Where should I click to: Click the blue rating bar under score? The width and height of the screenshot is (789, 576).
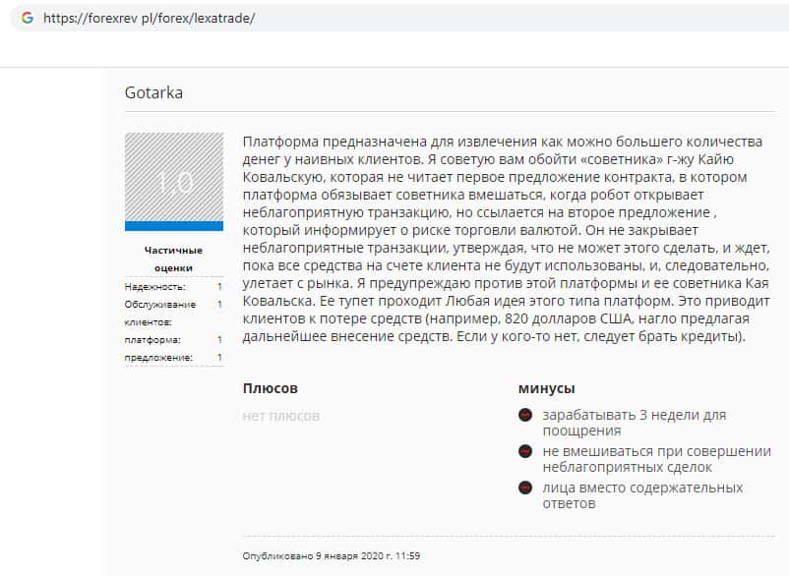[x=174, y=226]
